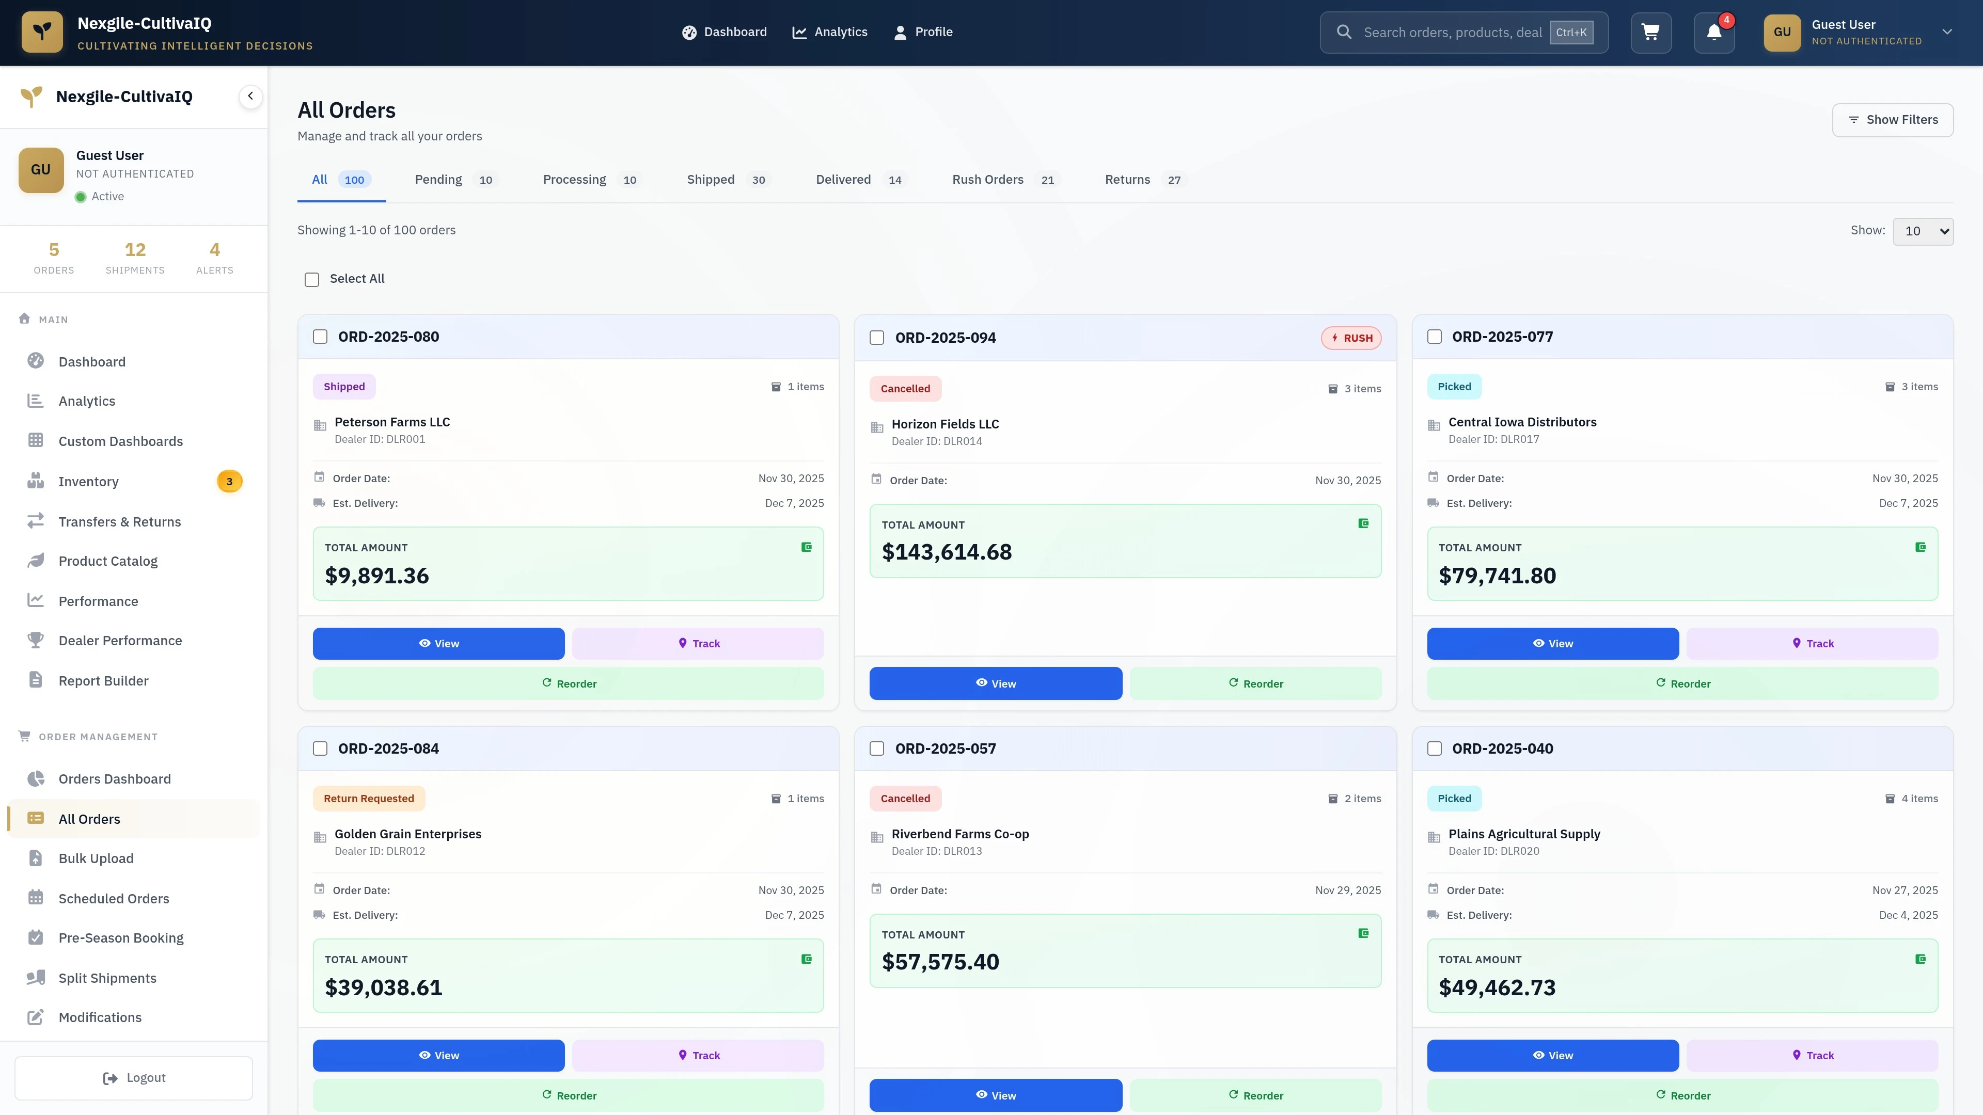
Task: Check the checkbox for ORD-2025-094
Action: pos(877,337)
